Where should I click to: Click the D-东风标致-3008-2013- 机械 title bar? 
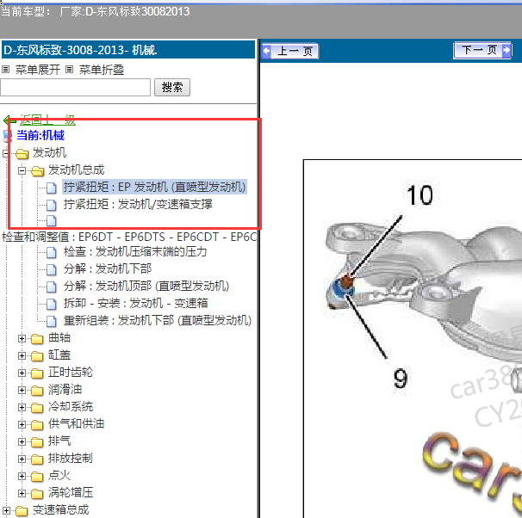128,50
